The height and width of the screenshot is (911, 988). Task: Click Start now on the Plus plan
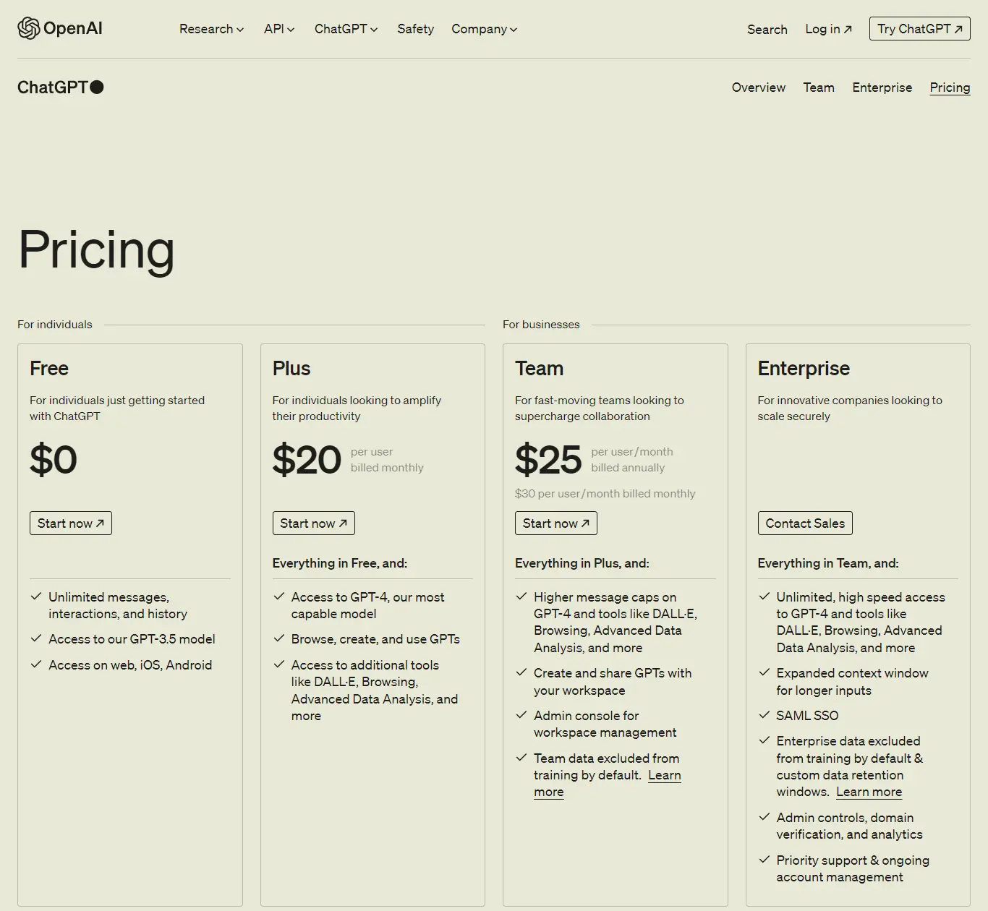(x=313, y=523)
